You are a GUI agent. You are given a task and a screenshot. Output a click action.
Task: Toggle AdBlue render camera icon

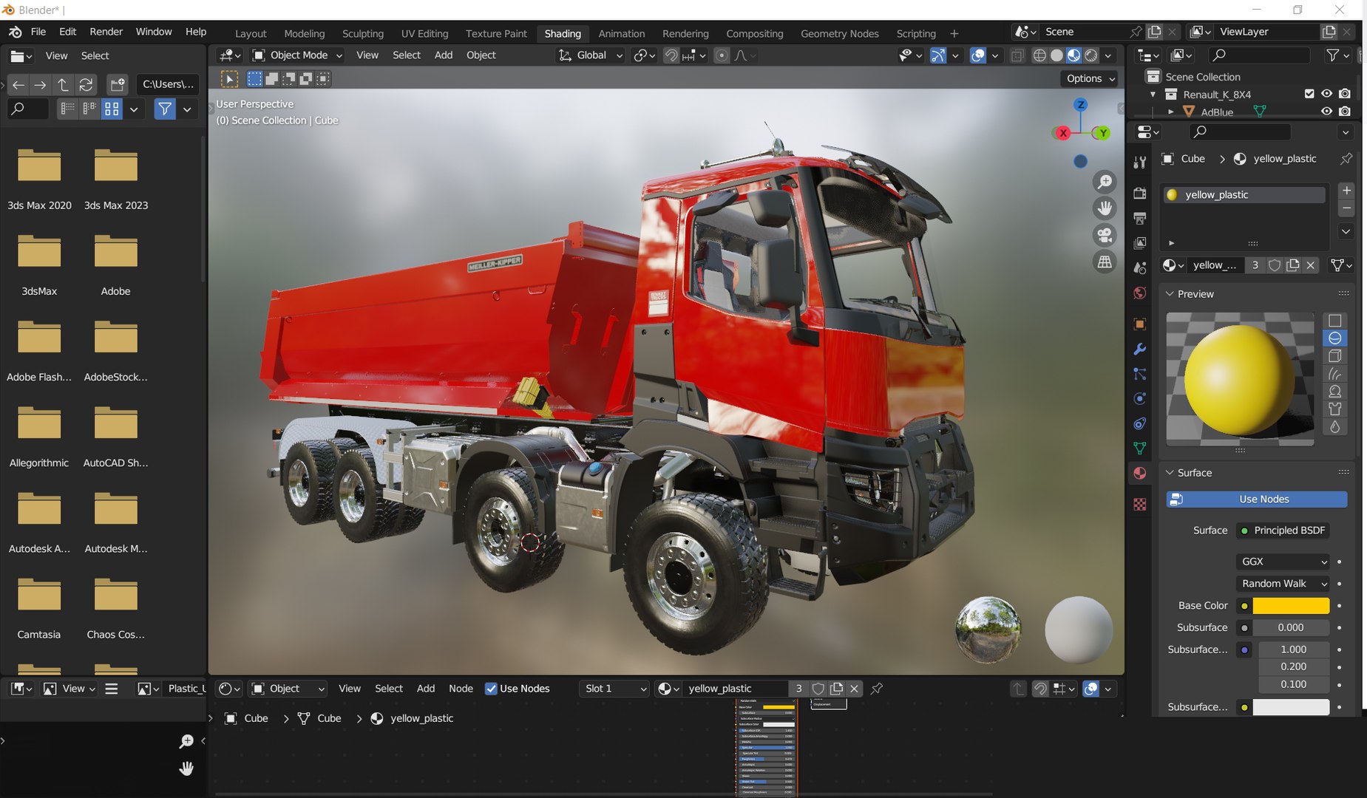point(1345,112)
